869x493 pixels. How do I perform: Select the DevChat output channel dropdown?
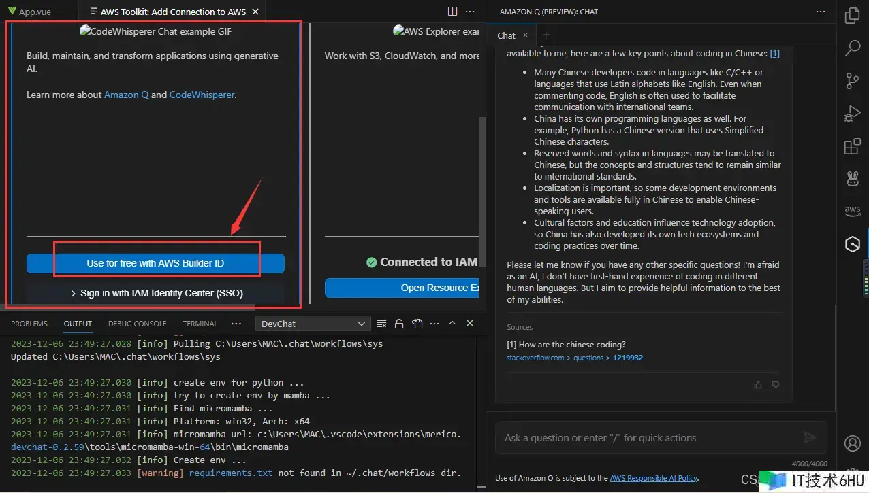click(313, 324)
